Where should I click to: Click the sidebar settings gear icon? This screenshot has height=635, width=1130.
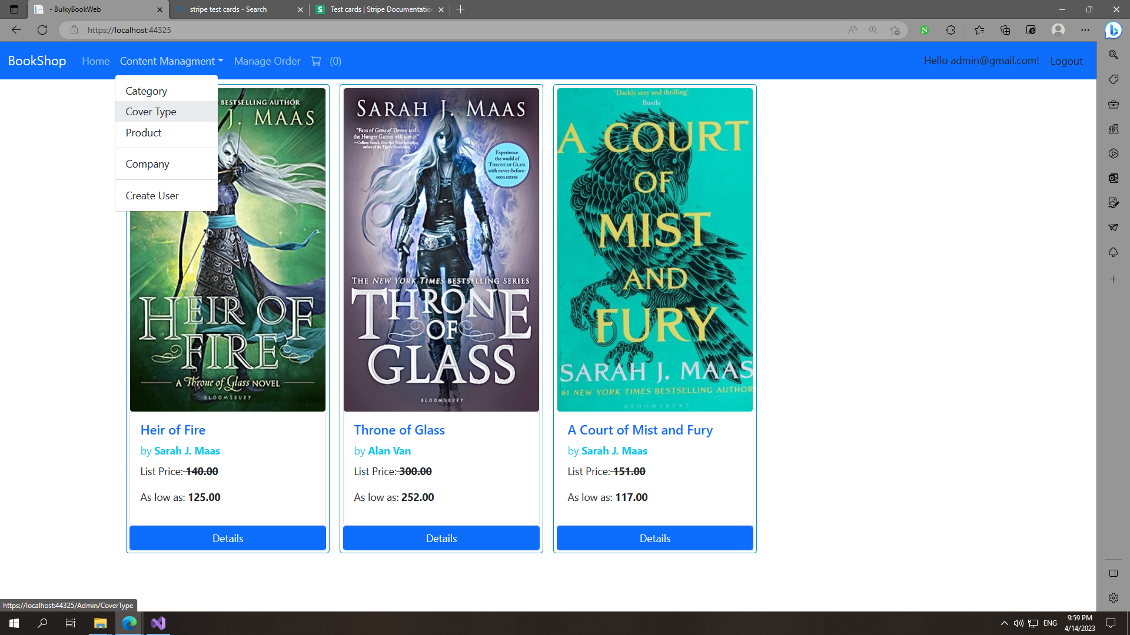(1113, 598)
